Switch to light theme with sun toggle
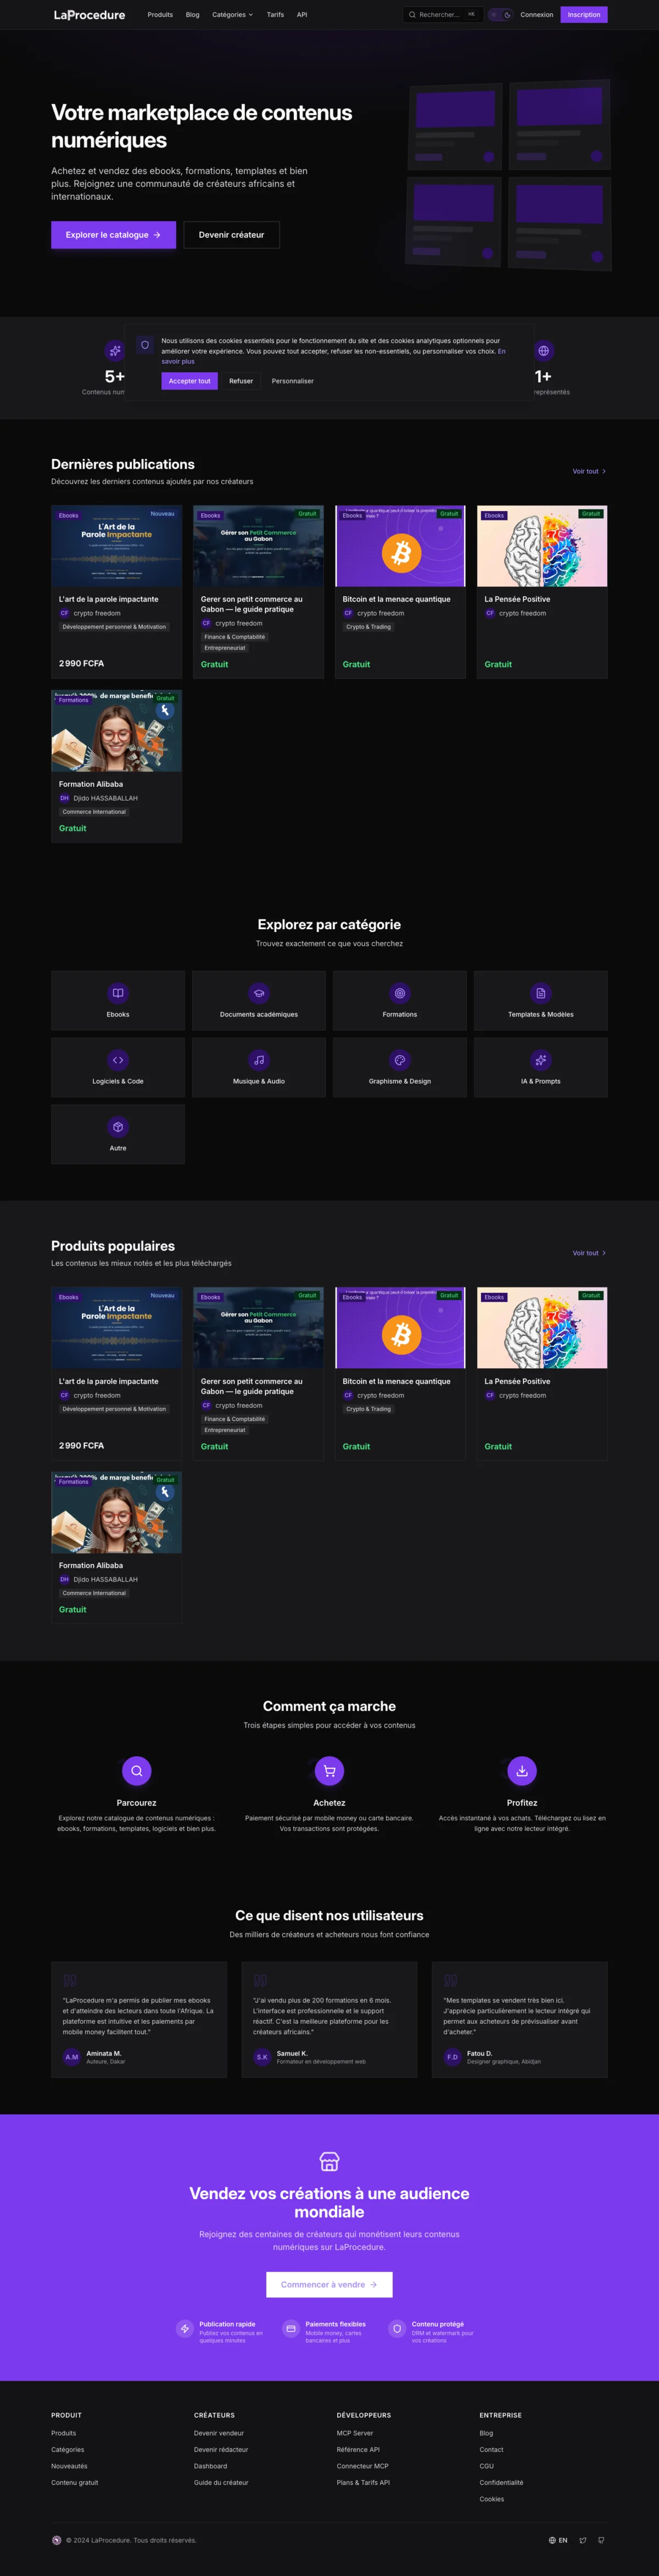This screenshot has width=659, height=2576. pos(494,15)
